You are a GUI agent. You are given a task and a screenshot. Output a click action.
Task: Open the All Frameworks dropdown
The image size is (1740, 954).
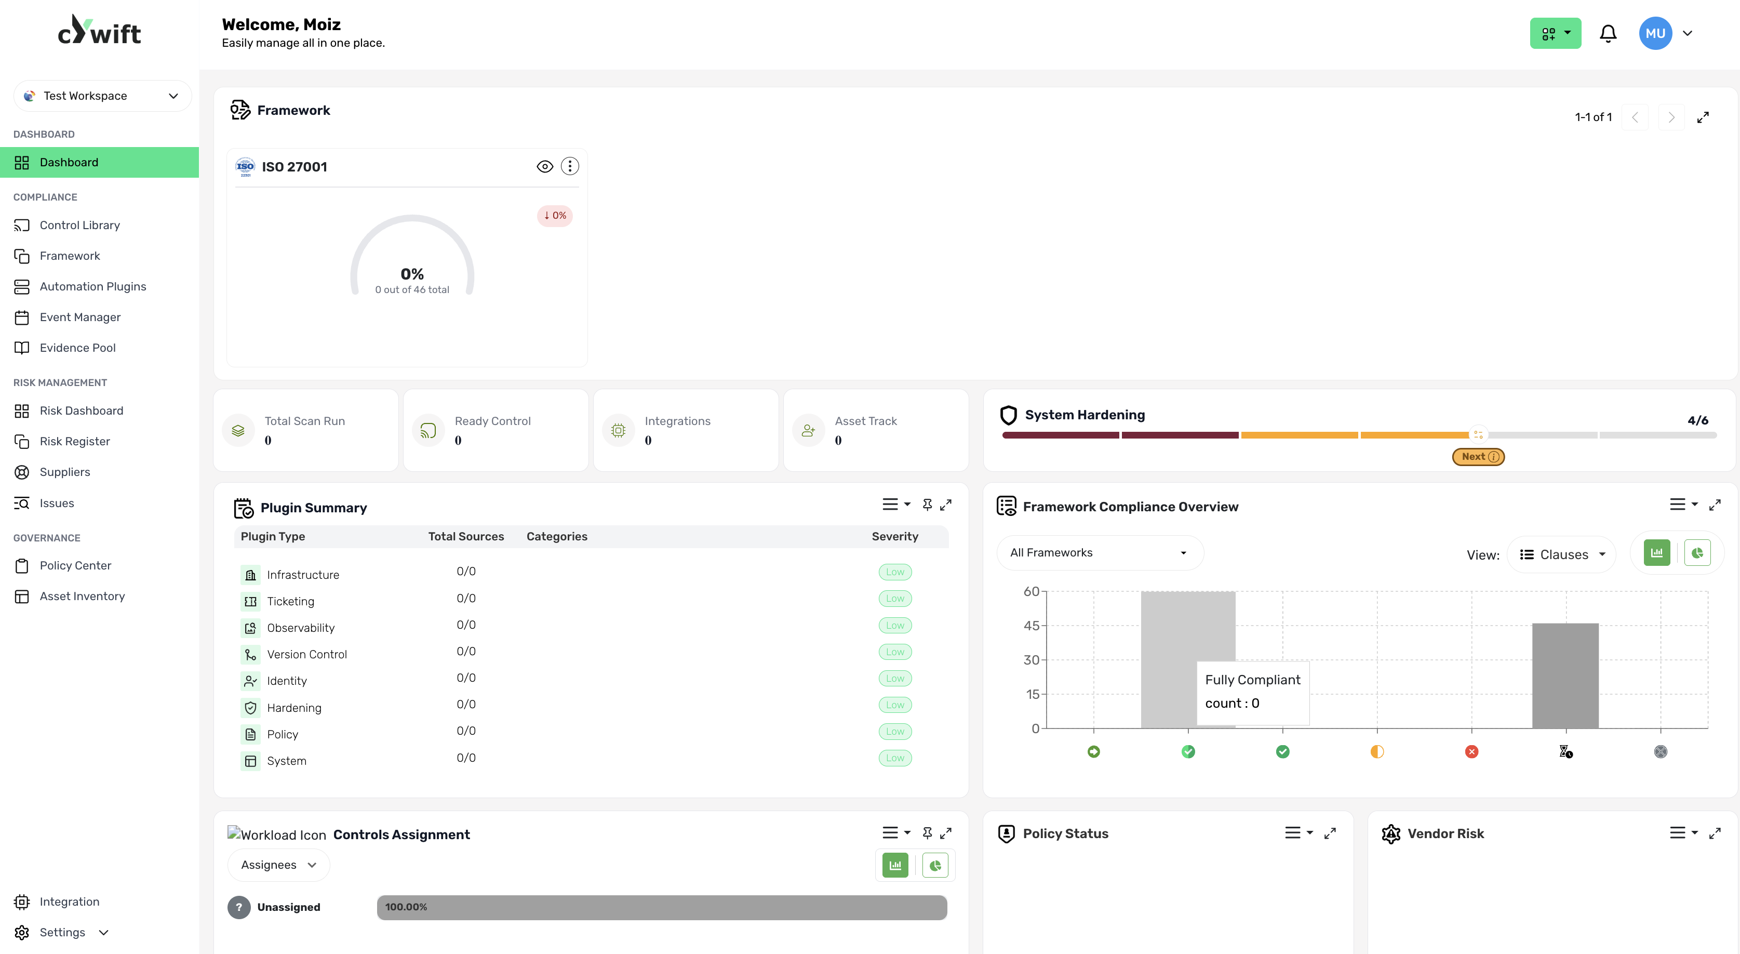1099,553
